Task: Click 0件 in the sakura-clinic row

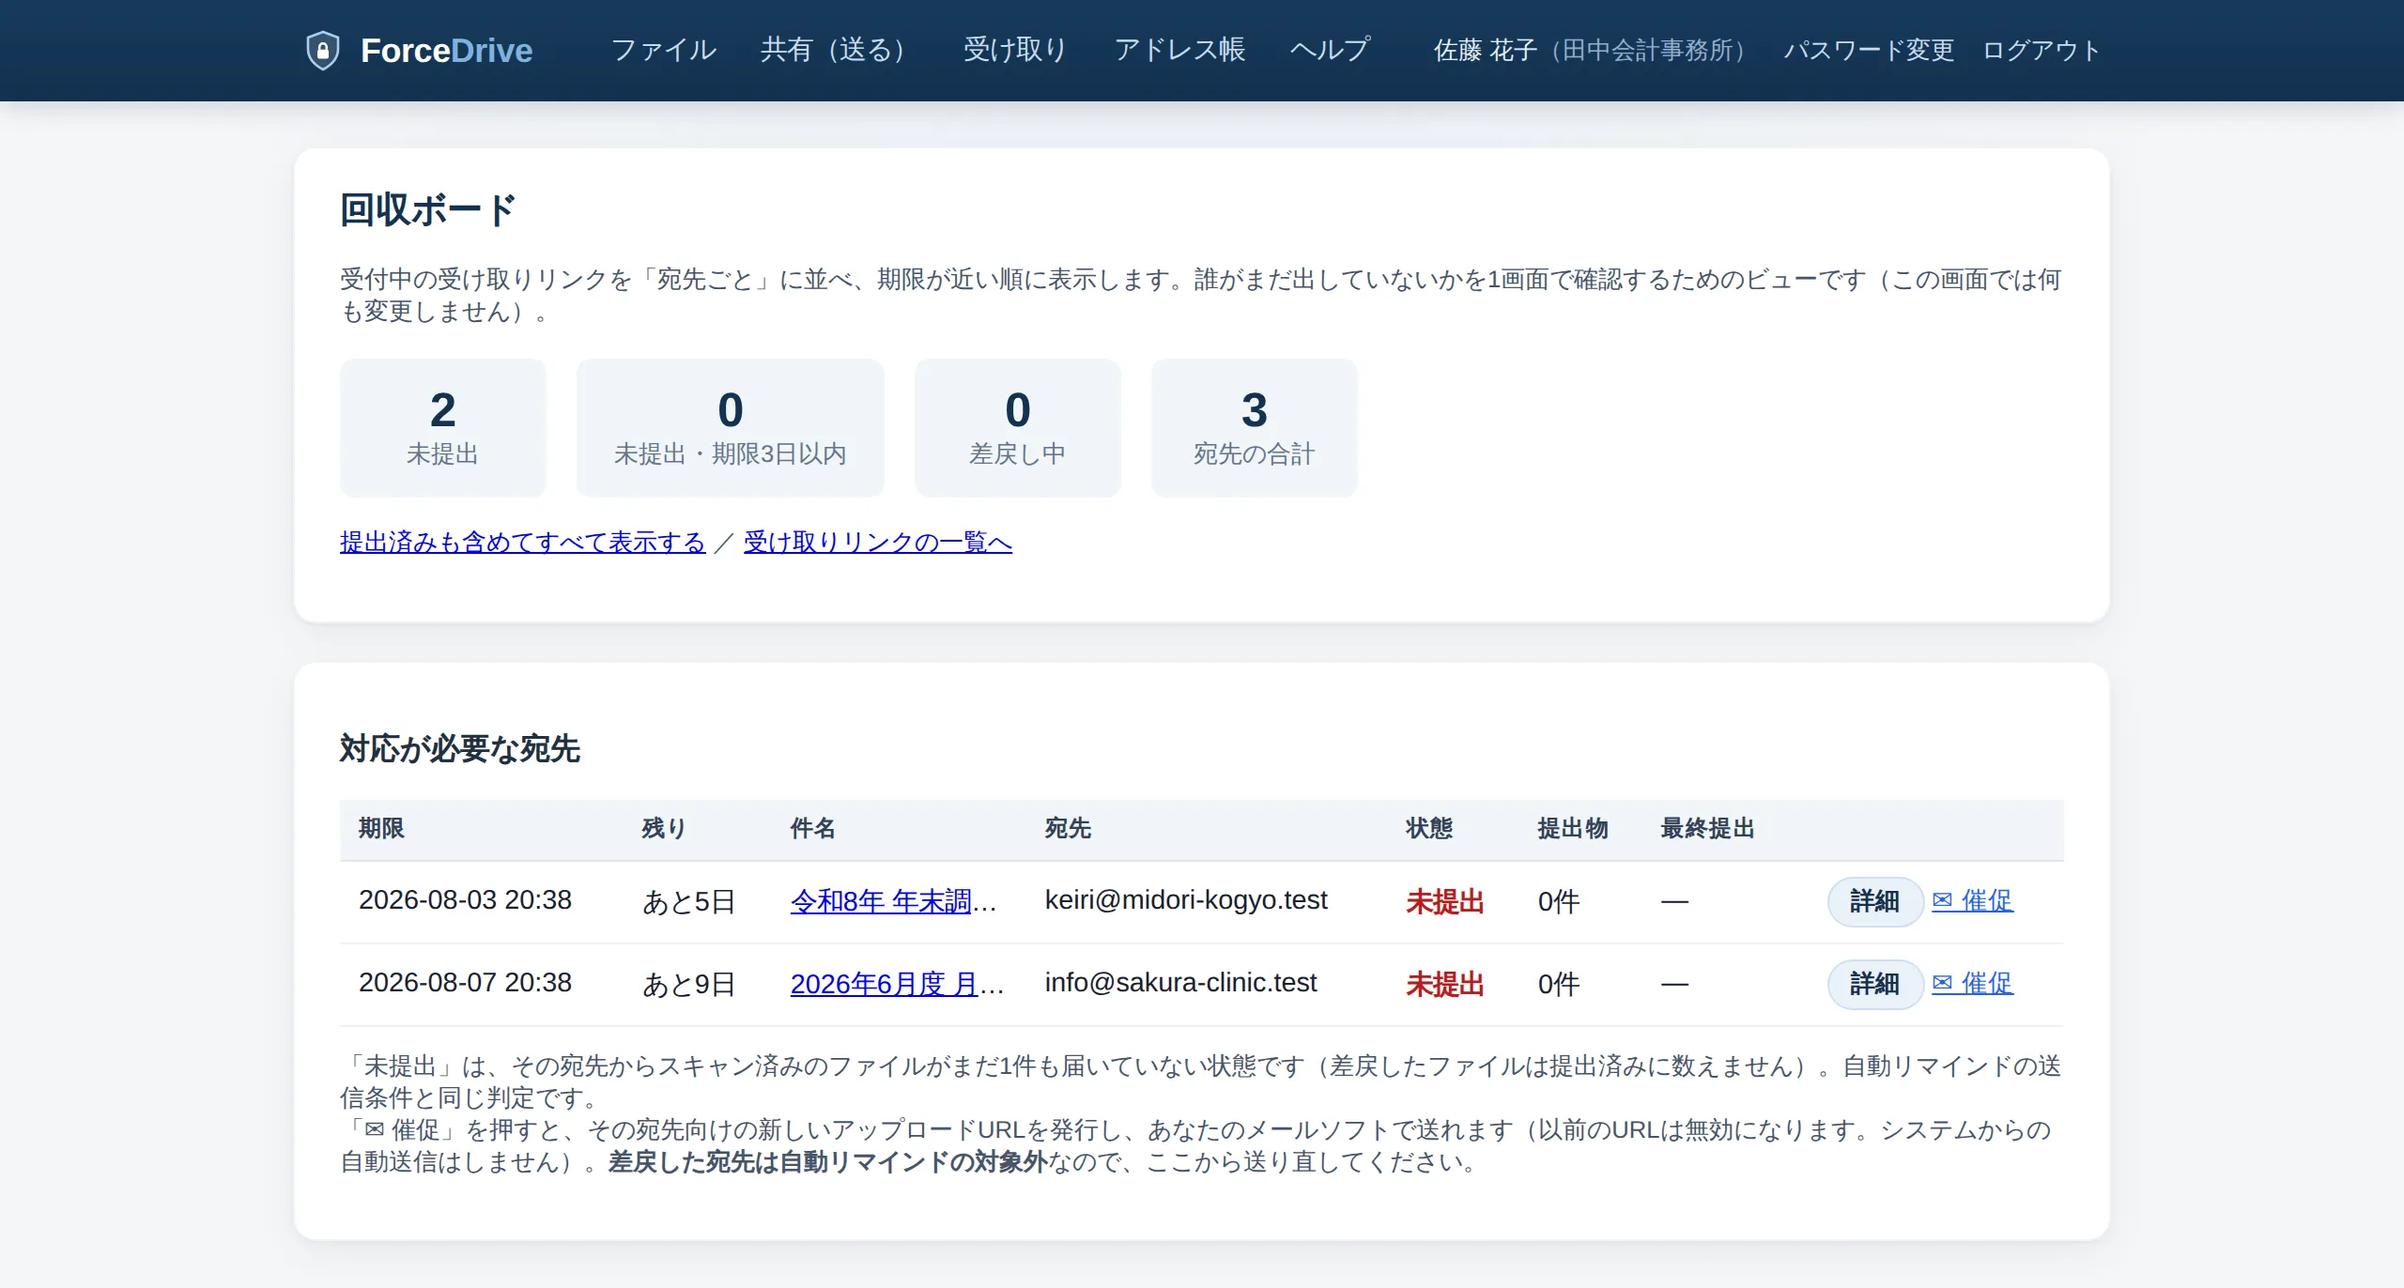Action: [x=1559, y=985]
